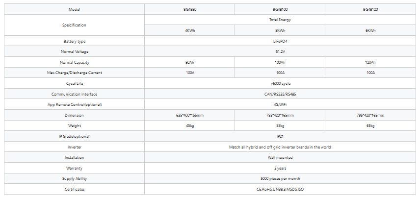This screenshot has width=419, height=197.
Task: Click the 4KWh energy value
Action: pyautogui.click(x=189, y=30)
